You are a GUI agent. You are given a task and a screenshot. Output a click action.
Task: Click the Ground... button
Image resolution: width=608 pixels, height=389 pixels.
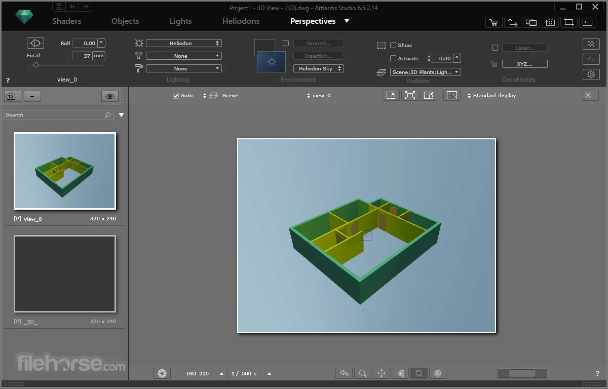pyautogui.click(x=319, y=43)
